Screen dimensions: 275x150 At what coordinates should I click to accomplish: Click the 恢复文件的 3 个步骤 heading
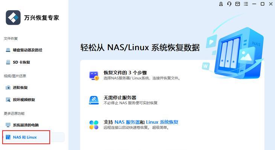click(125, 72)
